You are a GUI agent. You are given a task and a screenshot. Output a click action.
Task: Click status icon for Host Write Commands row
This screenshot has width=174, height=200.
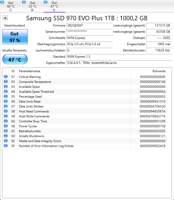(x=6, y=116)
